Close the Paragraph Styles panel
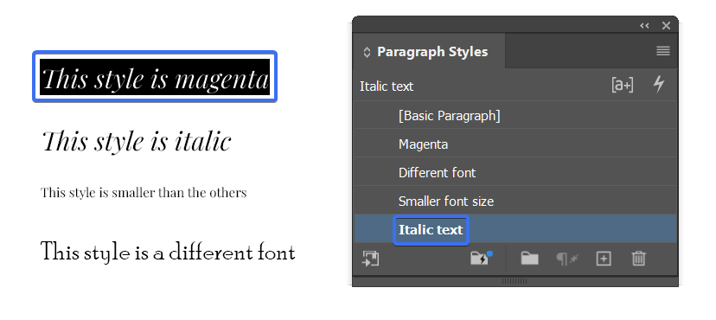Viewport: 716px width, 320px height. (666, 26)
